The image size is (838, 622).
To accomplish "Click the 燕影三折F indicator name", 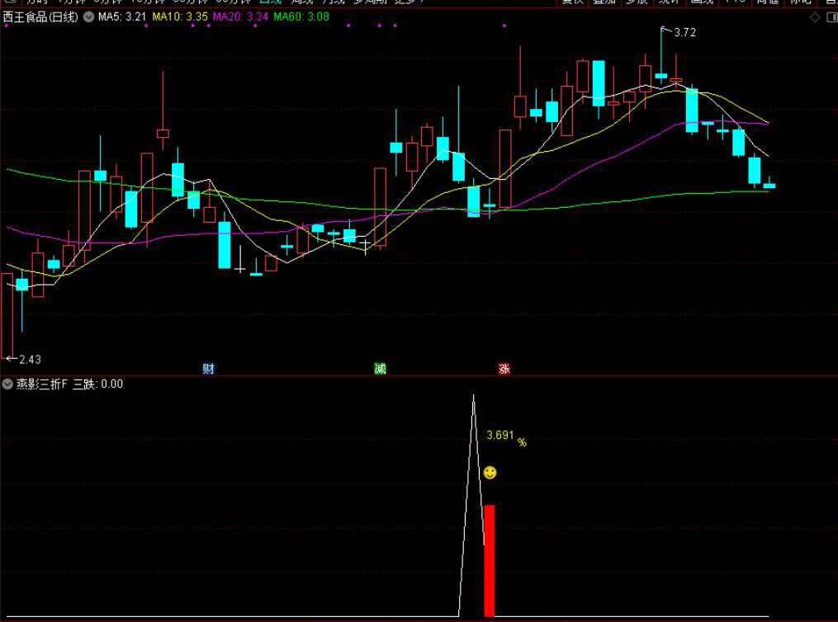I will 41,384.
